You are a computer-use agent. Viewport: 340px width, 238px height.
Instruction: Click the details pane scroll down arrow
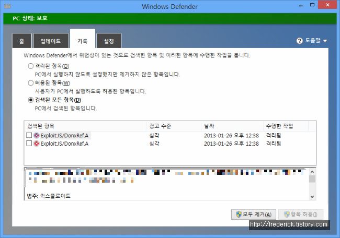[x=312, y=197]
